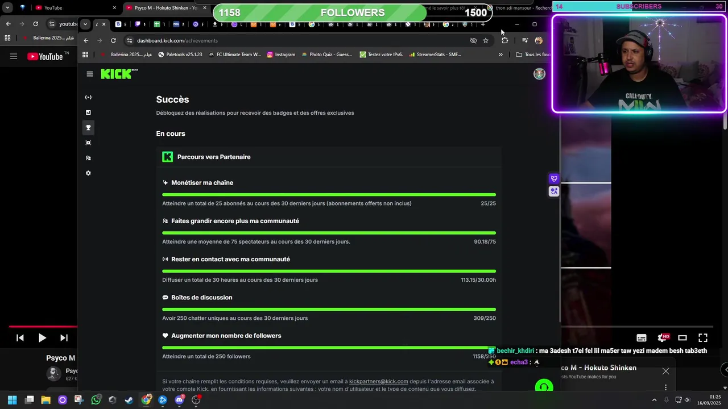728x409 pixels.
Task: Open the FC Ultimate Team W... bookmark
Action: (234, 55)
